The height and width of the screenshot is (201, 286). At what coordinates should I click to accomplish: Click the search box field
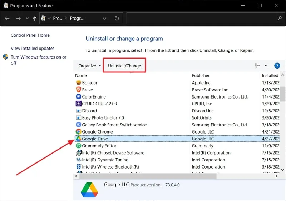[x=202, y=18]
